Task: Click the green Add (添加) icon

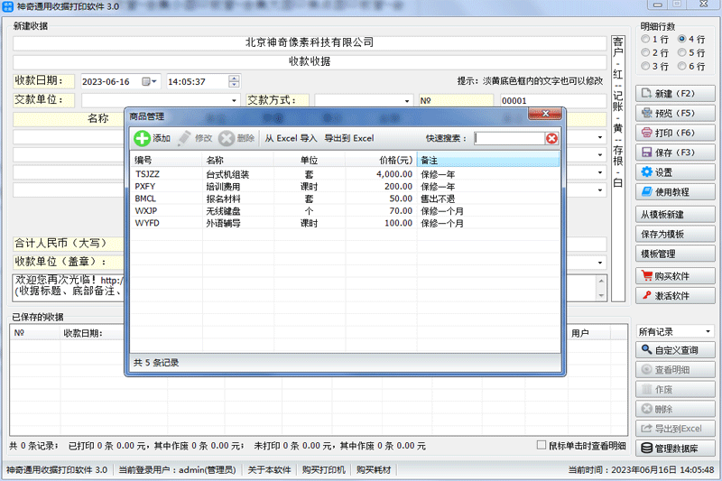Action: click(143, 138)
